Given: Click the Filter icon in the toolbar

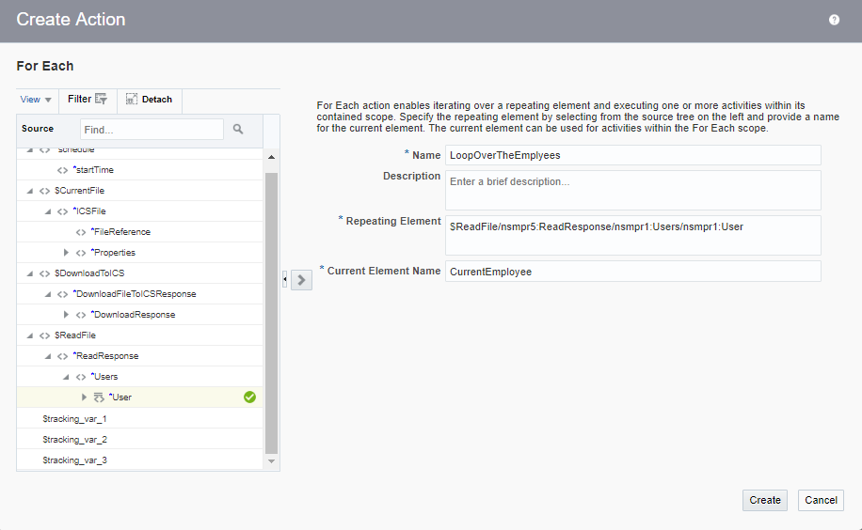Looking at the screenshot, I should pyautogui.click(x=101, y=99).
